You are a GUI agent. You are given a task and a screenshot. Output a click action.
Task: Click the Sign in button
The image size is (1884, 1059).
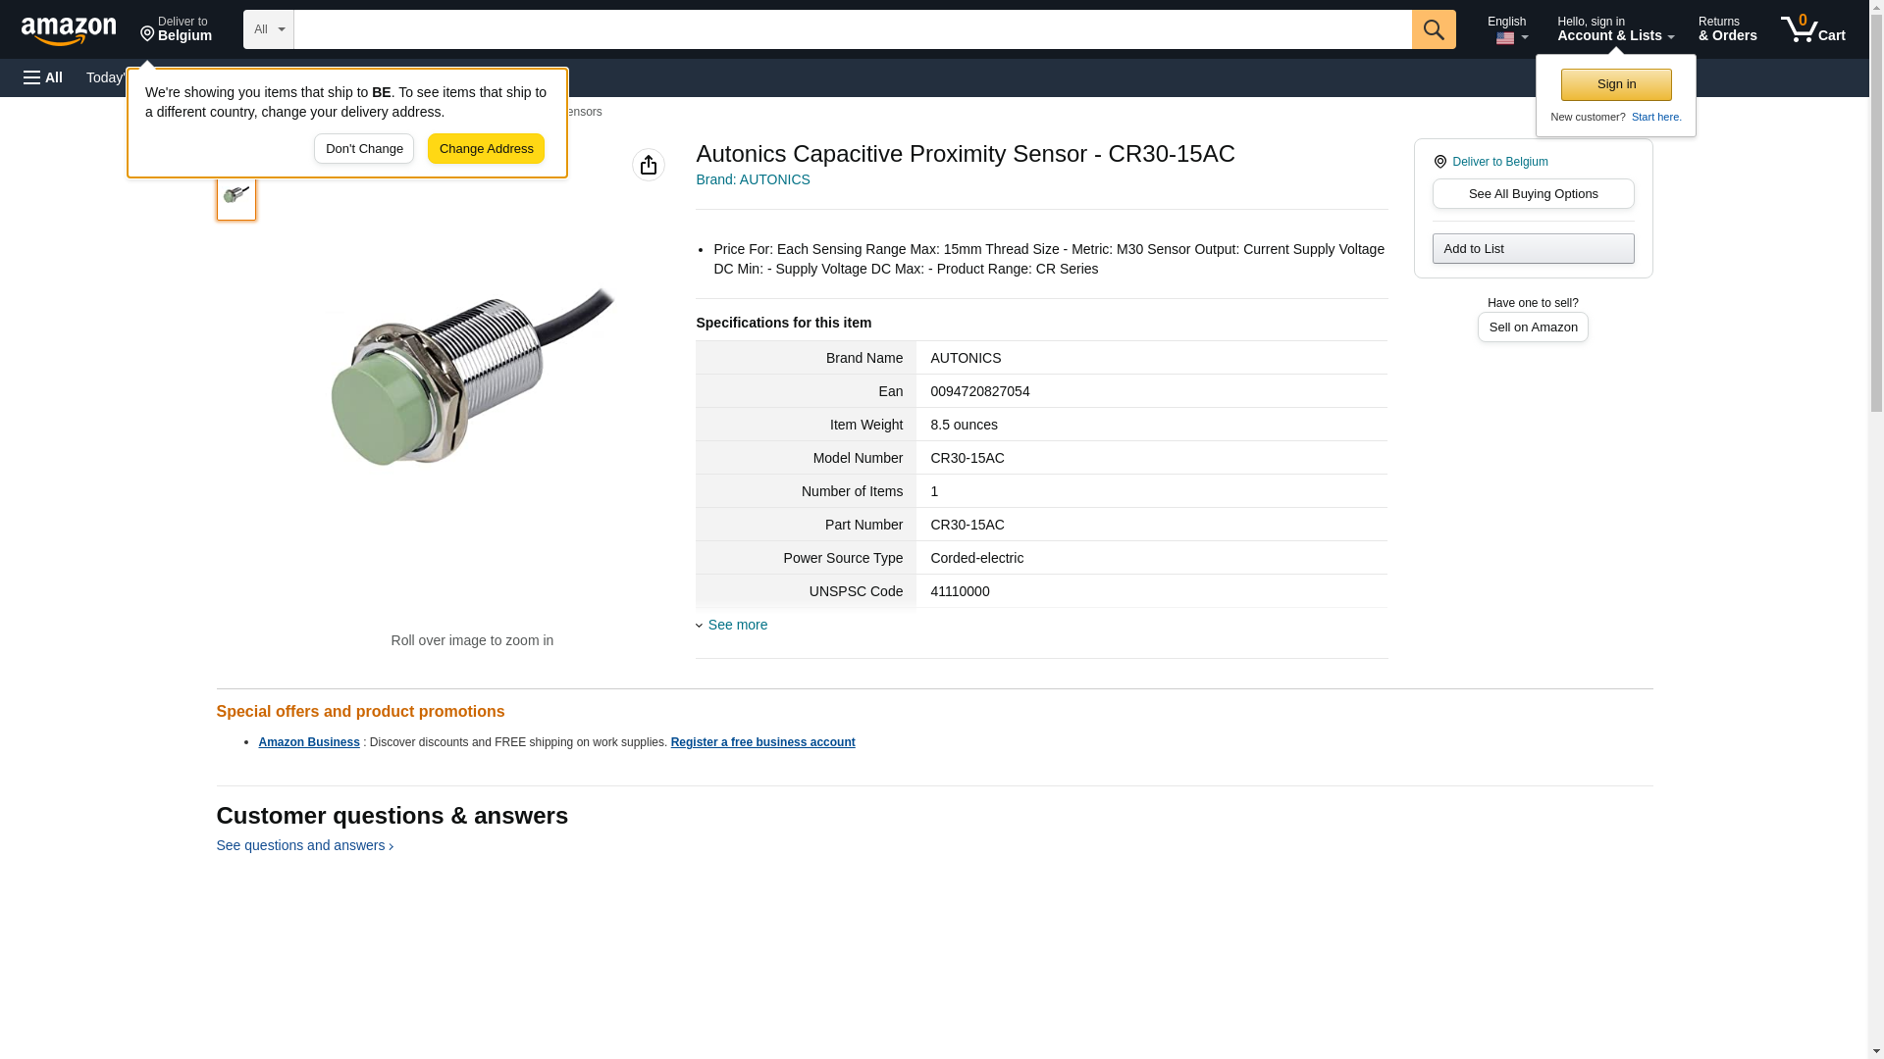[1616, 84]
